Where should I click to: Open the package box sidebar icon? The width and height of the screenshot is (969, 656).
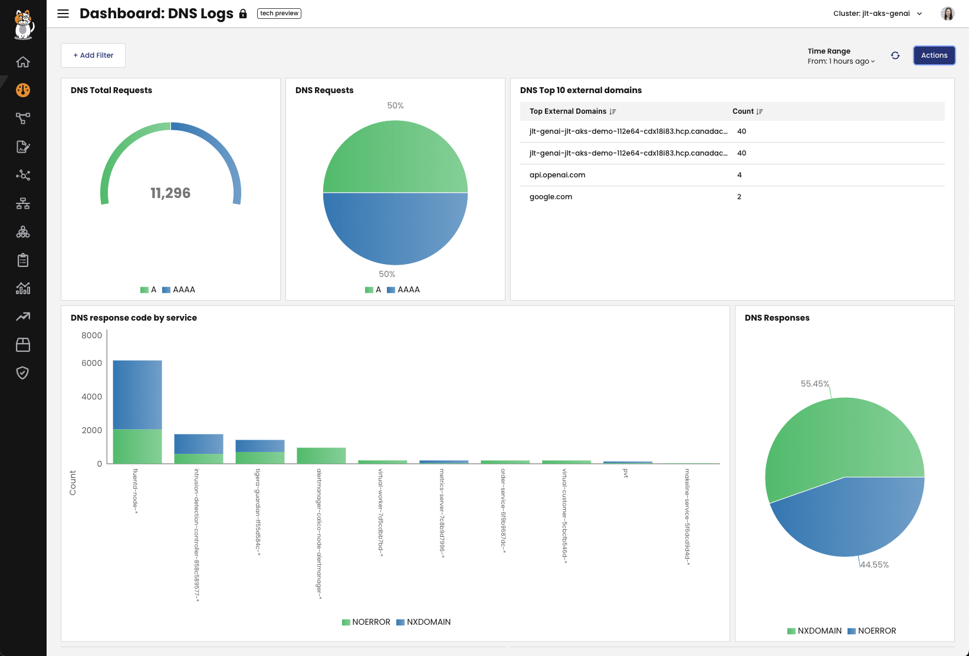coord(23,345)
